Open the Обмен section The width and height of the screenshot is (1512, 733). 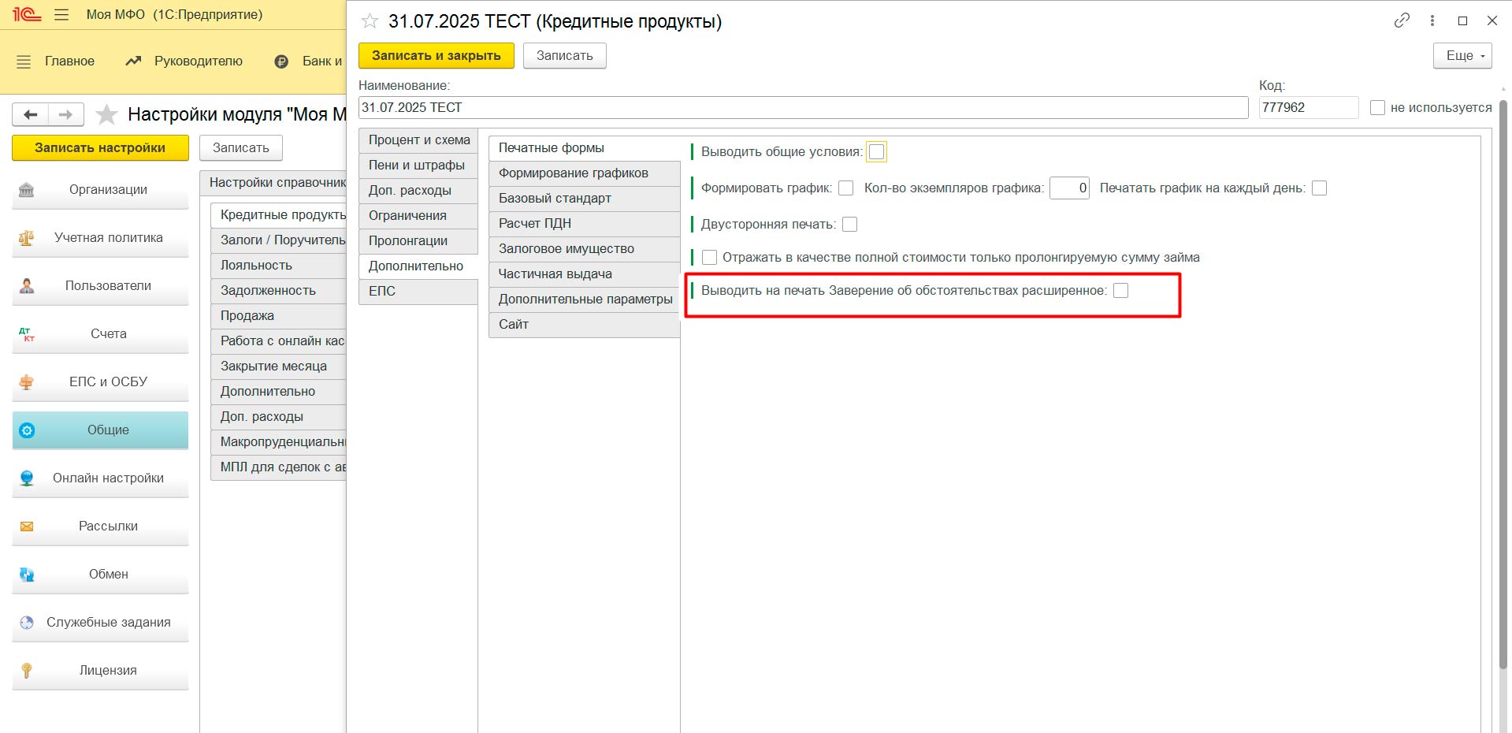pos(100,575)
